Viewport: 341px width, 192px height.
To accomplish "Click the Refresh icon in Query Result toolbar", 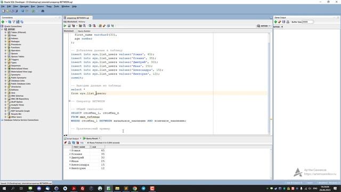I will [74, 142].
